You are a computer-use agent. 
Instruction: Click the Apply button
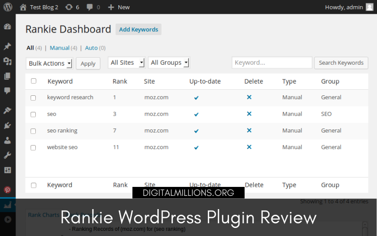point(88,64)
